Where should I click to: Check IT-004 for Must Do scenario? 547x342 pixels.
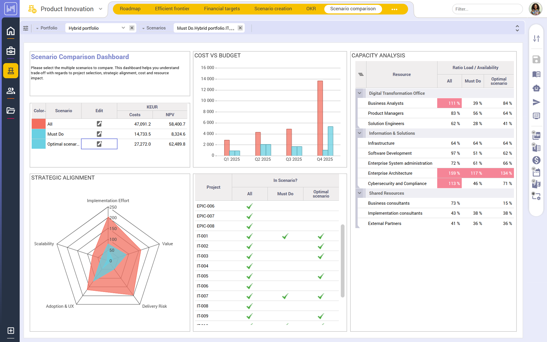(285, 266)
